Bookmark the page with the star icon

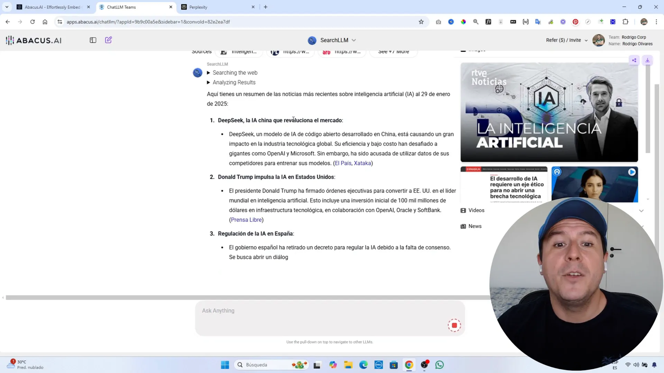[x=421, y=22]
